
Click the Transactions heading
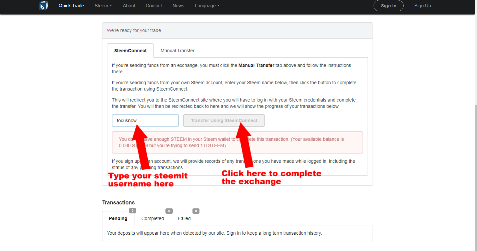(118, 202)
